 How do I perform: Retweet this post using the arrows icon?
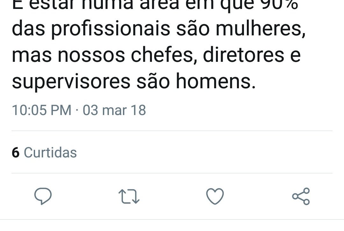[x=129, y=196]
